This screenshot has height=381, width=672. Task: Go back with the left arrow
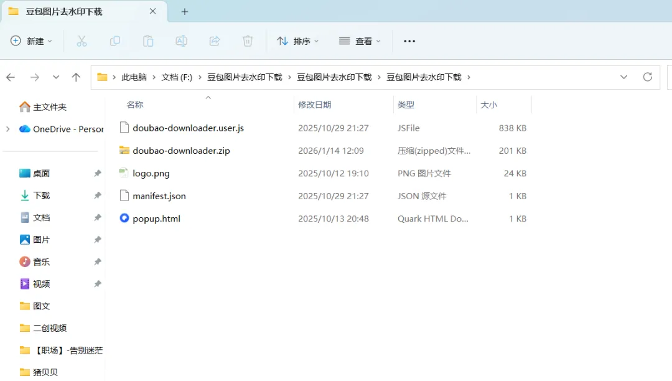click(x=11, y=77)
